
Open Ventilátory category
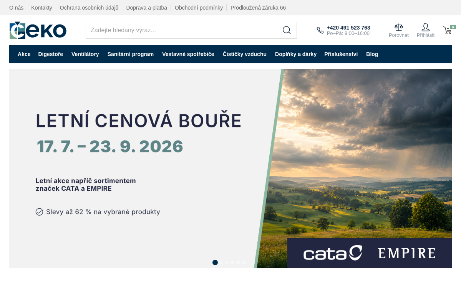[85, 54]
